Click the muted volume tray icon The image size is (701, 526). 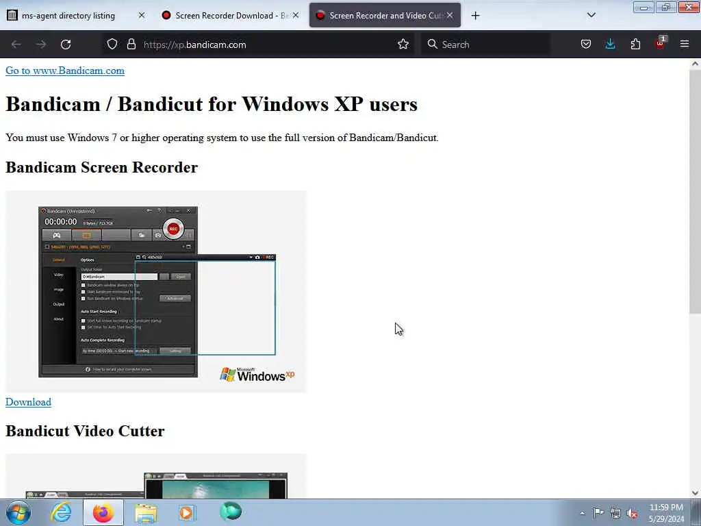[632, 514]
